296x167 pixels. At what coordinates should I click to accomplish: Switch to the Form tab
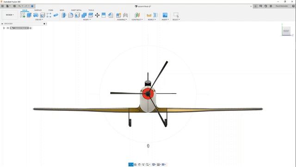50,10
